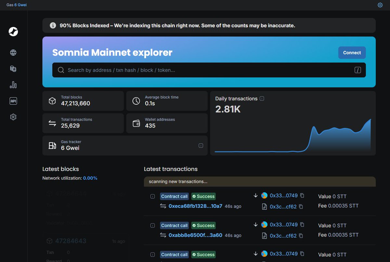Click contract file icon in second transaction
The image size is (390, 262).
[x=265, y=235]
